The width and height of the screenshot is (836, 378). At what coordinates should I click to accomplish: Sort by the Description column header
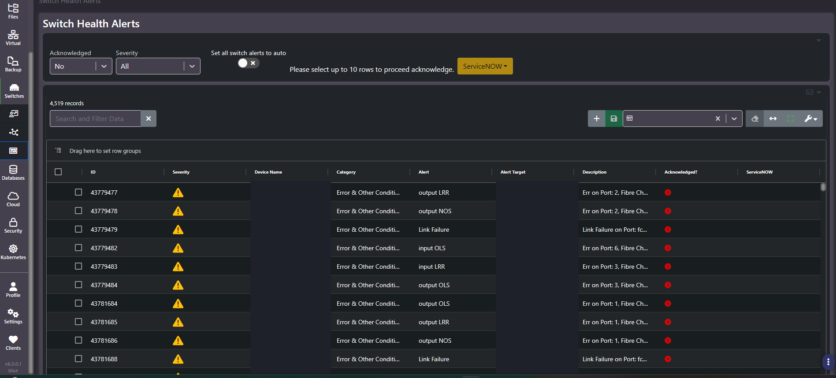click(x=594, y=172)
